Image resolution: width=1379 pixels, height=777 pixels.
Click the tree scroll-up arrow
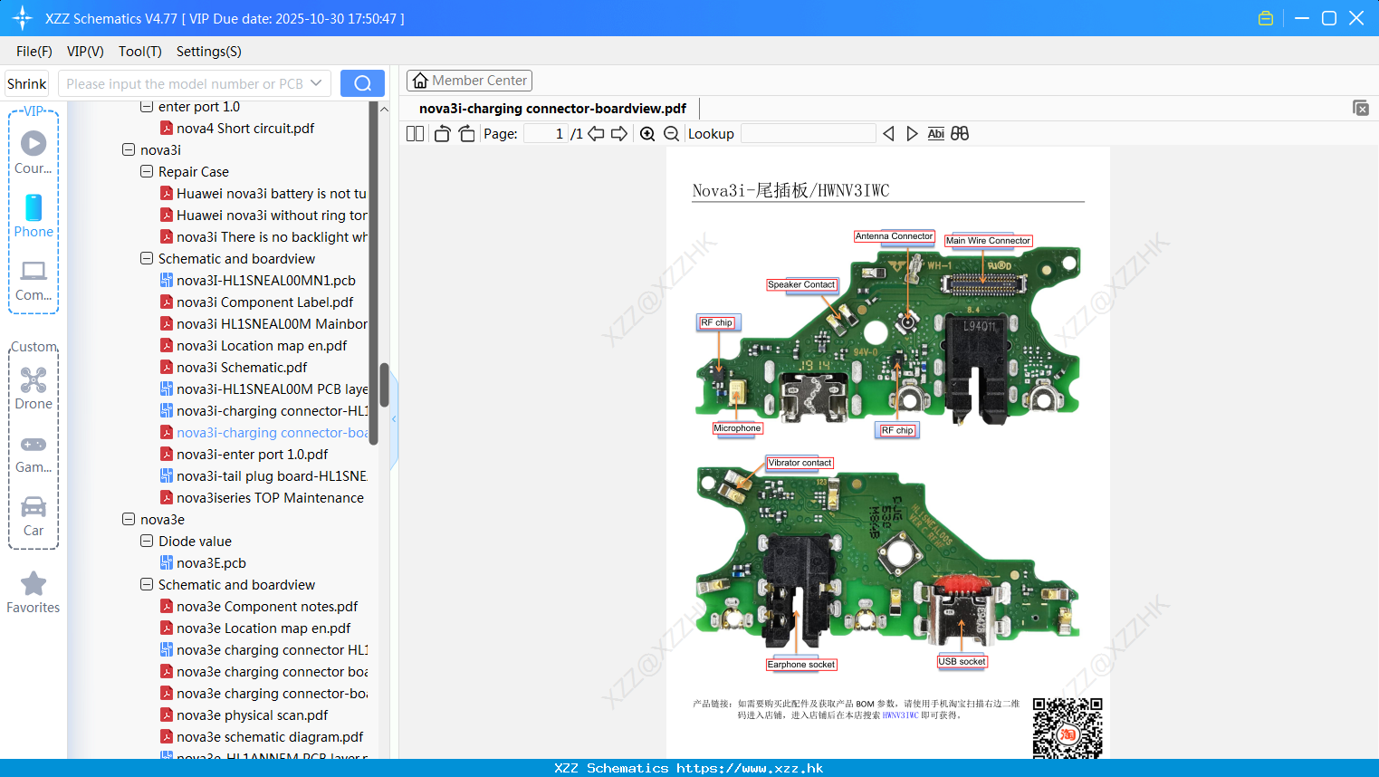click(x=384, y=109)
